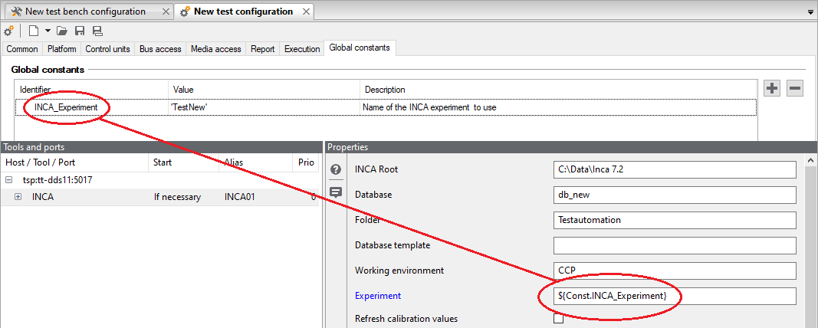Click the Description column header

(558, 90)
